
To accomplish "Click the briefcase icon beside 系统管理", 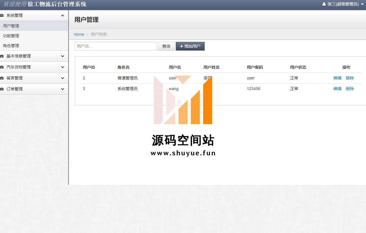I will pos(2,16).
